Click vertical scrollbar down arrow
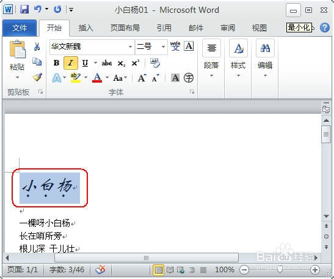The width and height of the screenshot is (334, 279). point(326,216)
